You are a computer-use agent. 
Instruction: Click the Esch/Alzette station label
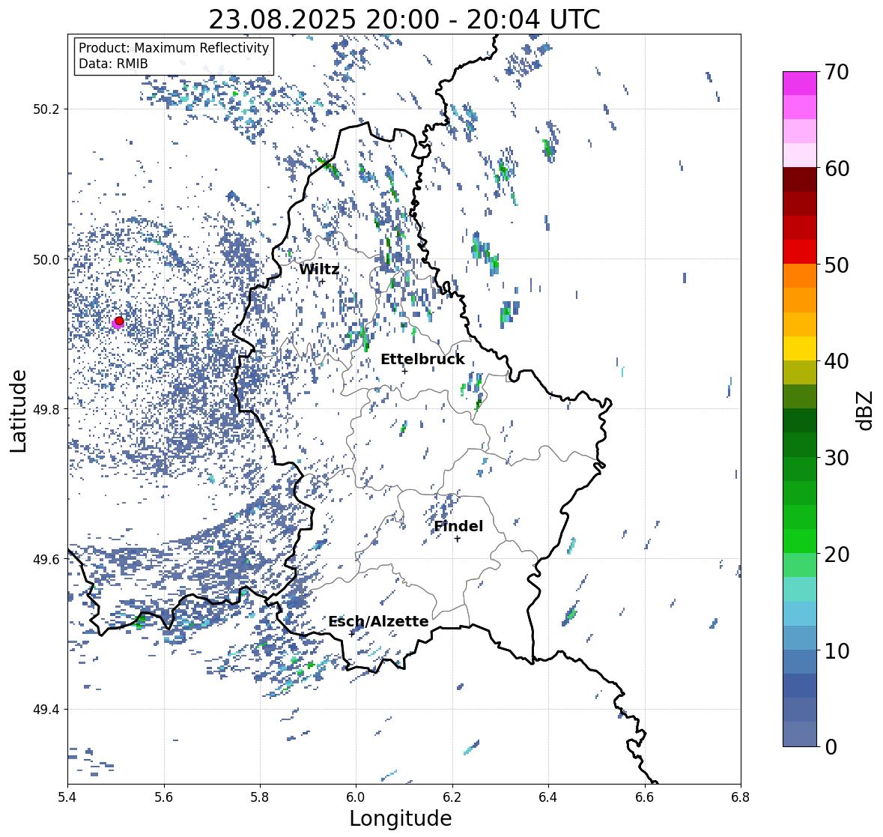pos(378,621)
